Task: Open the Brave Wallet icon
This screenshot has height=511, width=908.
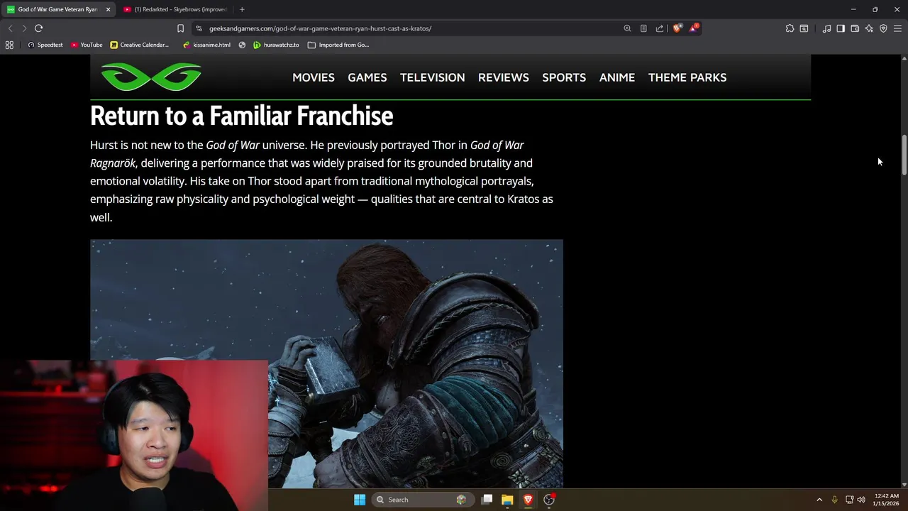Action: click(855, 28)
